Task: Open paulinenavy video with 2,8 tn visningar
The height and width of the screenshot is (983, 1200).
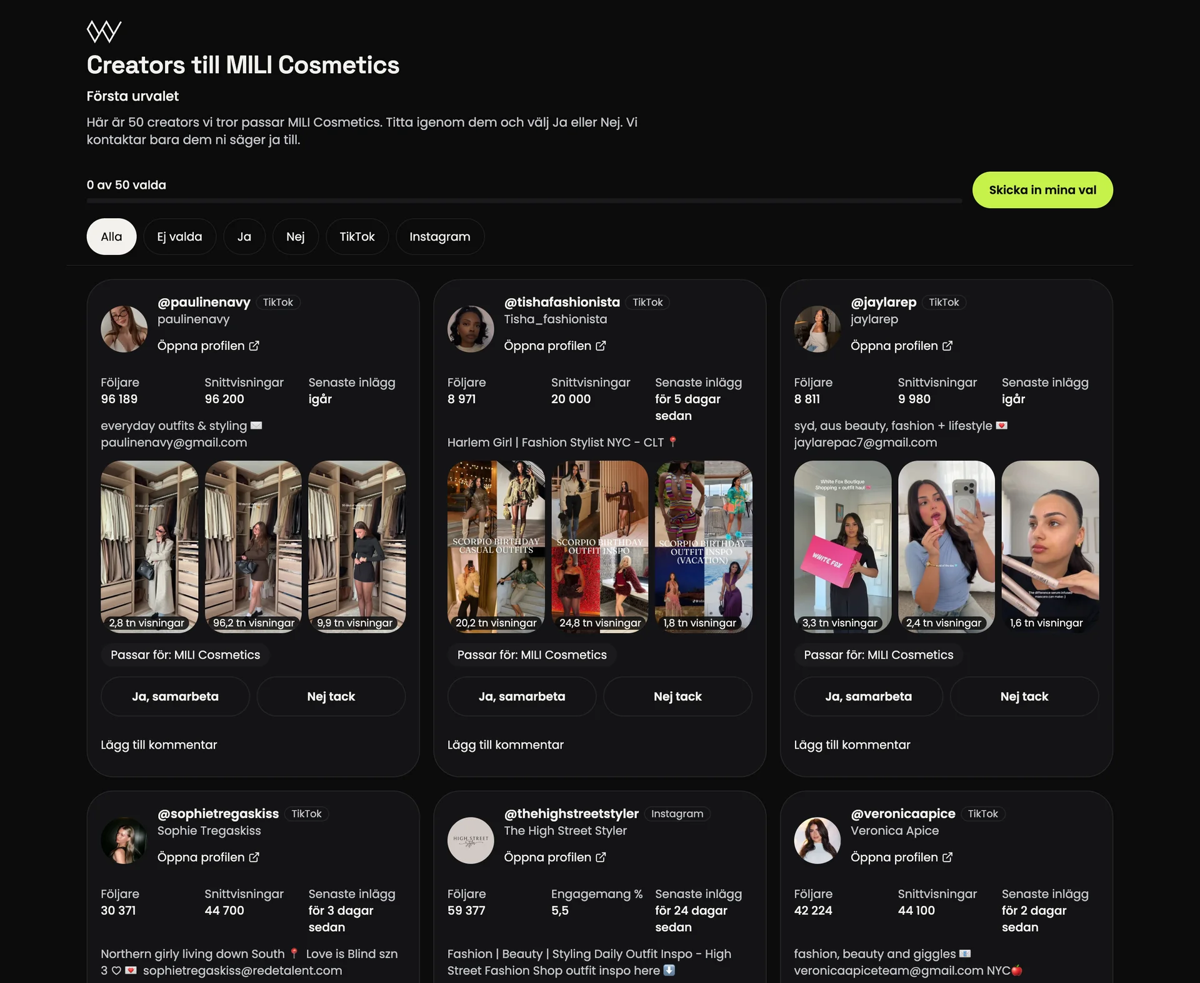Action: 149,547
